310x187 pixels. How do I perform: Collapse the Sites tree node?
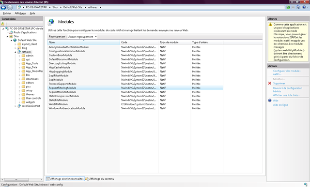(x=7, y=37)
